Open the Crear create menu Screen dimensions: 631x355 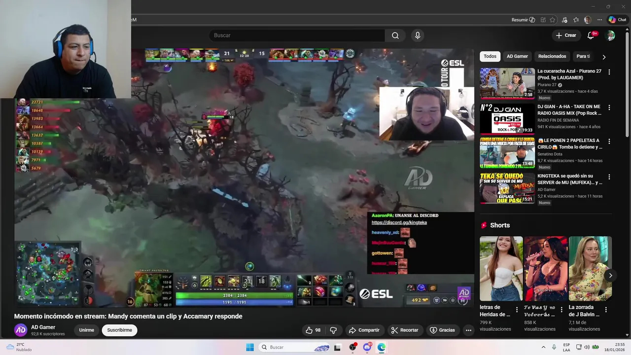(566, 35)
